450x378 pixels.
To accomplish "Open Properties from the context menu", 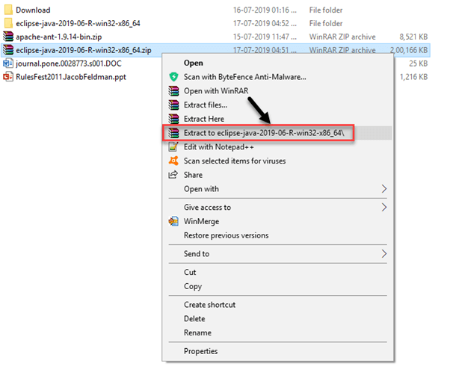I will [202, 351].
